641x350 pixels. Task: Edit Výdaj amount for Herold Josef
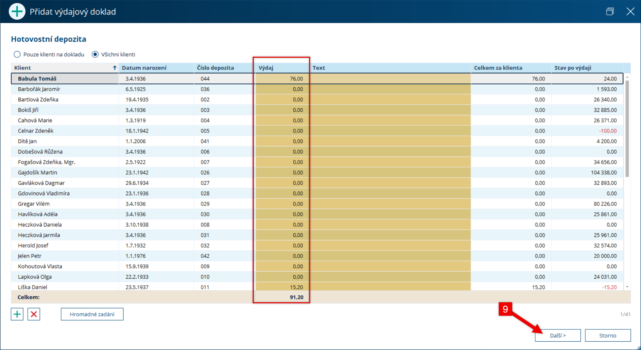click(282, 246)
